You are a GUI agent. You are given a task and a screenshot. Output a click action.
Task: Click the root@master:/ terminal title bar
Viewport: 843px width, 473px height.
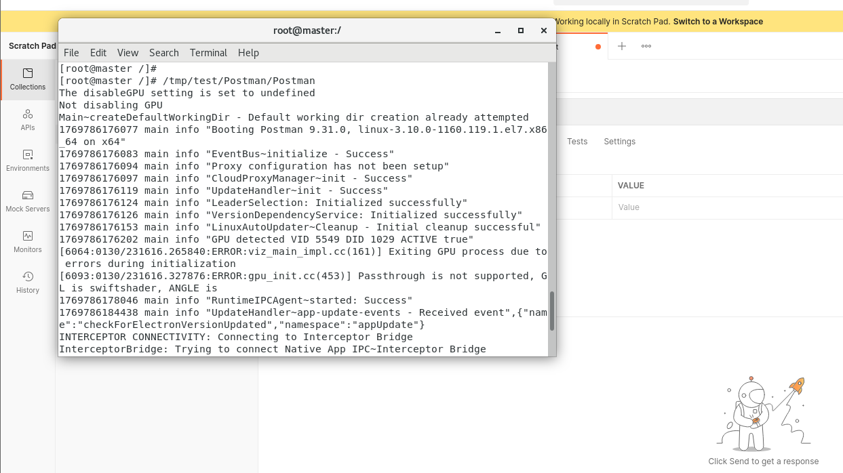tap(307, 30)
